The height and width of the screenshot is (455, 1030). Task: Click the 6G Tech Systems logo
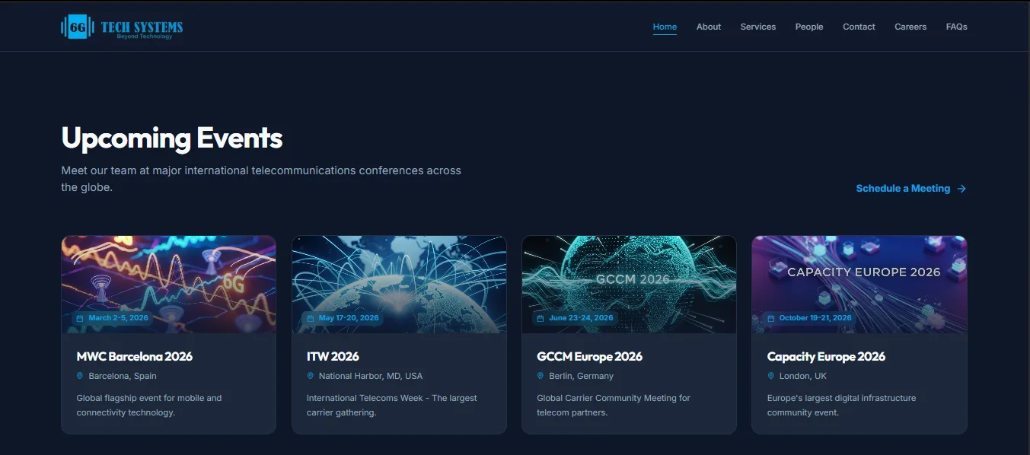pyautogui.click(x=122, y=27)
